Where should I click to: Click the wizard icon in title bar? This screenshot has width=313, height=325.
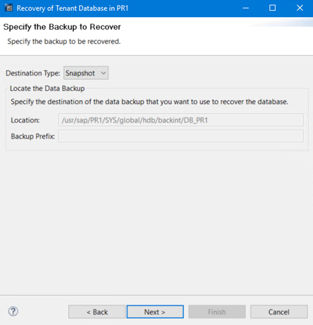(x=8, y=8)
